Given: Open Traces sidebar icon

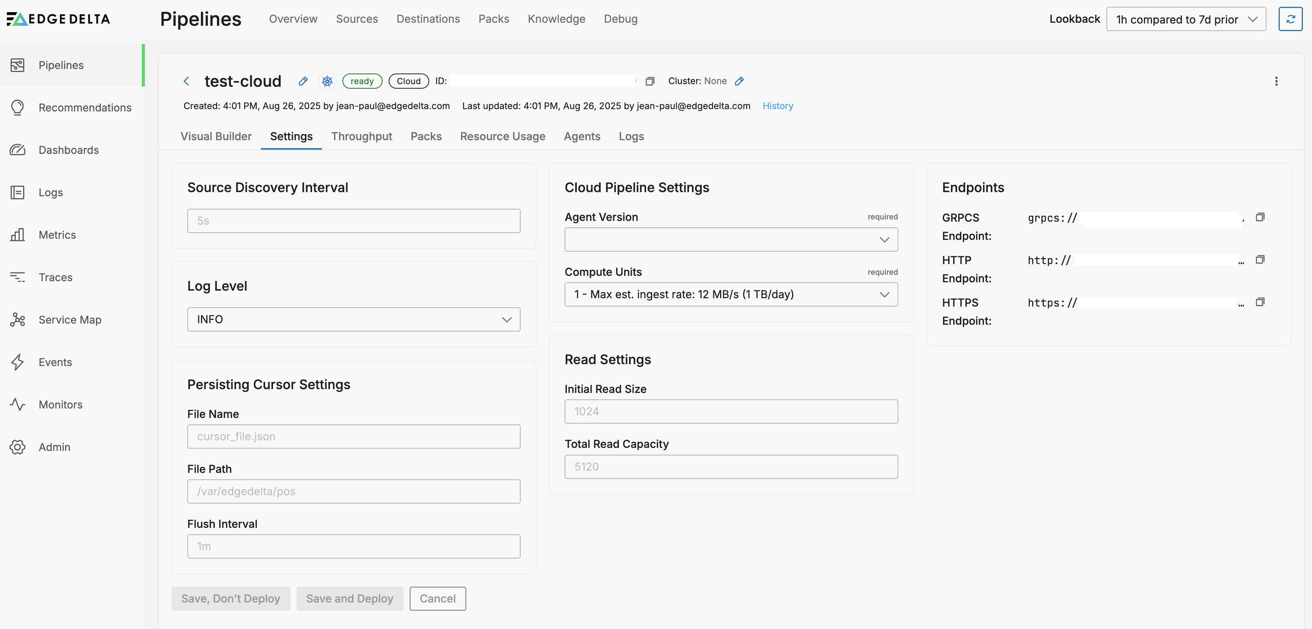Looking at the screenshot, I should point(17,277).
